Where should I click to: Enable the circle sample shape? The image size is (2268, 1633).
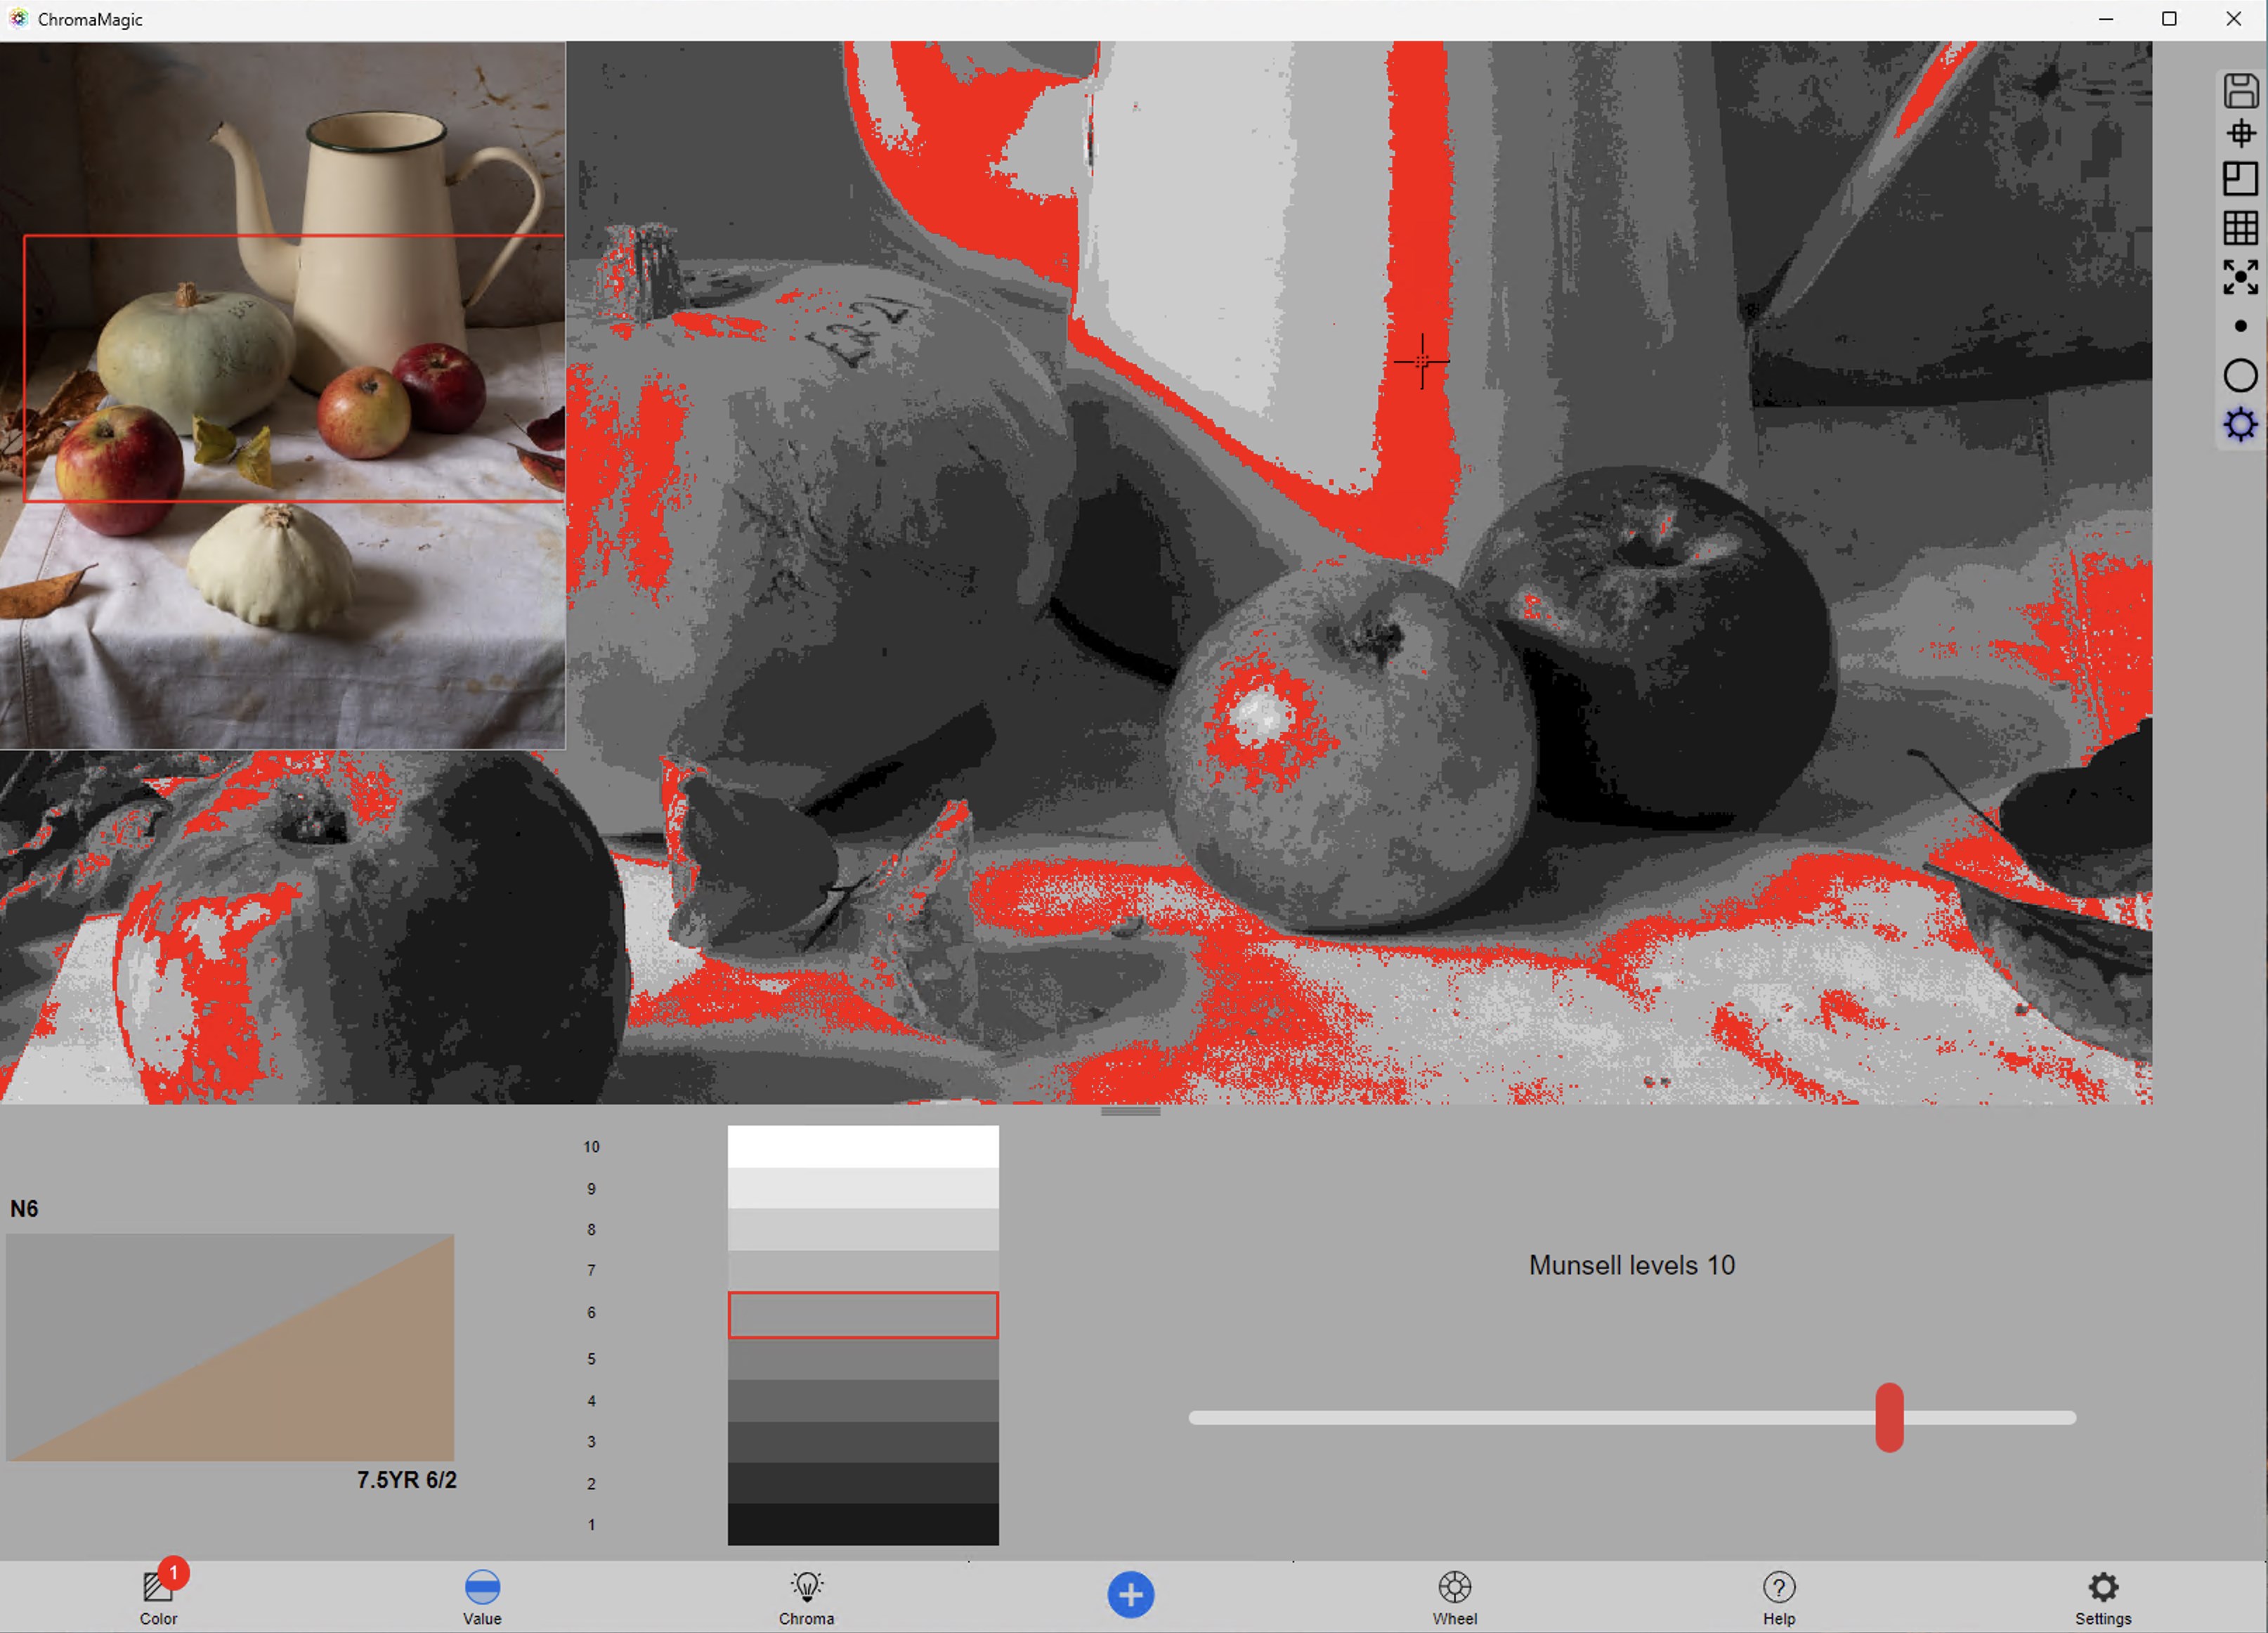[x=2240, y=375]
